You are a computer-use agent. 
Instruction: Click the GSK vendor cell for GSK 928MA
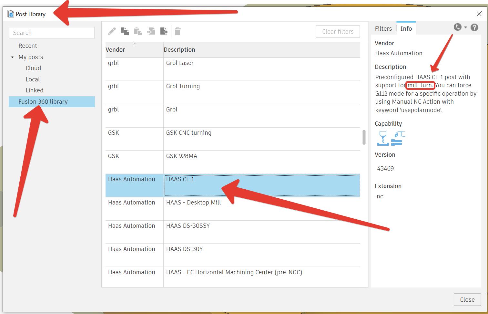coord(134,162)
